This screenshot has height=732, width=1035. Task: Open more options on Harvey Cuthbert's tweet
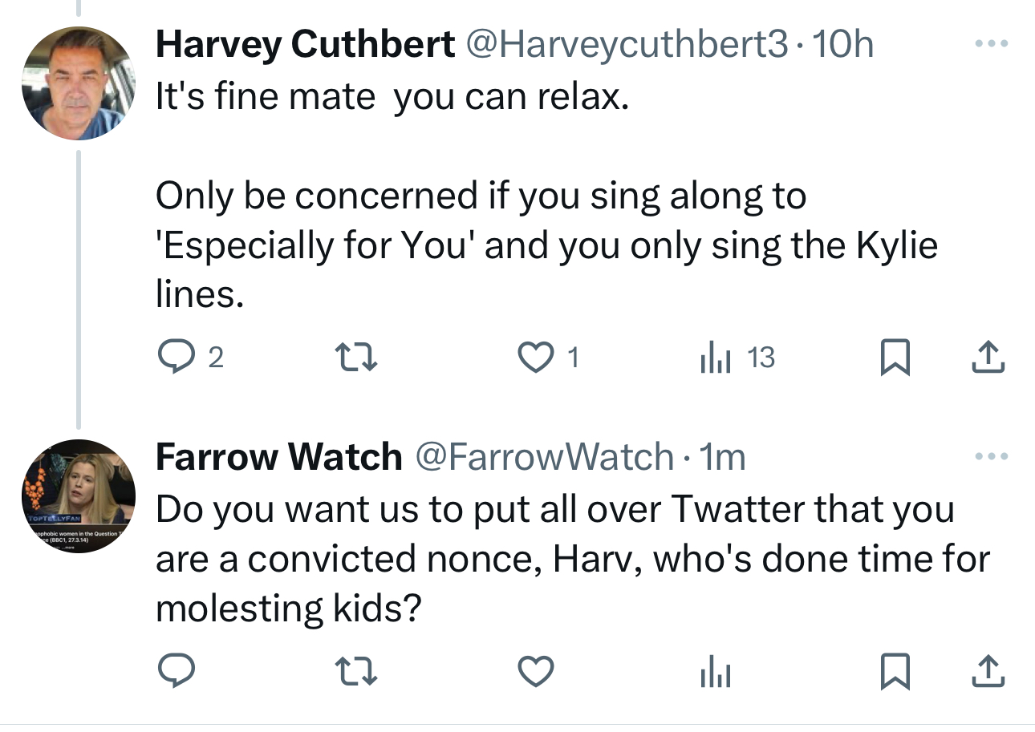pyautogui.click(x=988, y=43)
